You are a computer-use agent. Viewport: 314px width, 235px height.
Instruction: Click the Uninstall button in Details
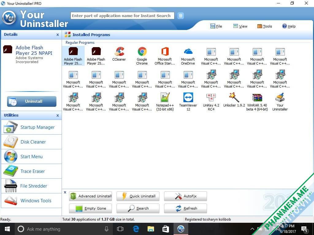[x=32, y=102]
